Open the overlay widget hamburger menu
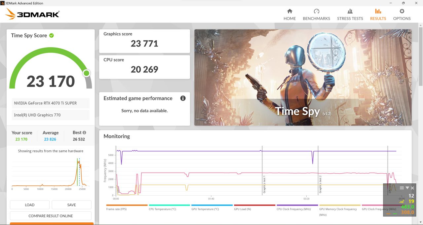This screenshot has height=225, width=423. click(402, 188)
